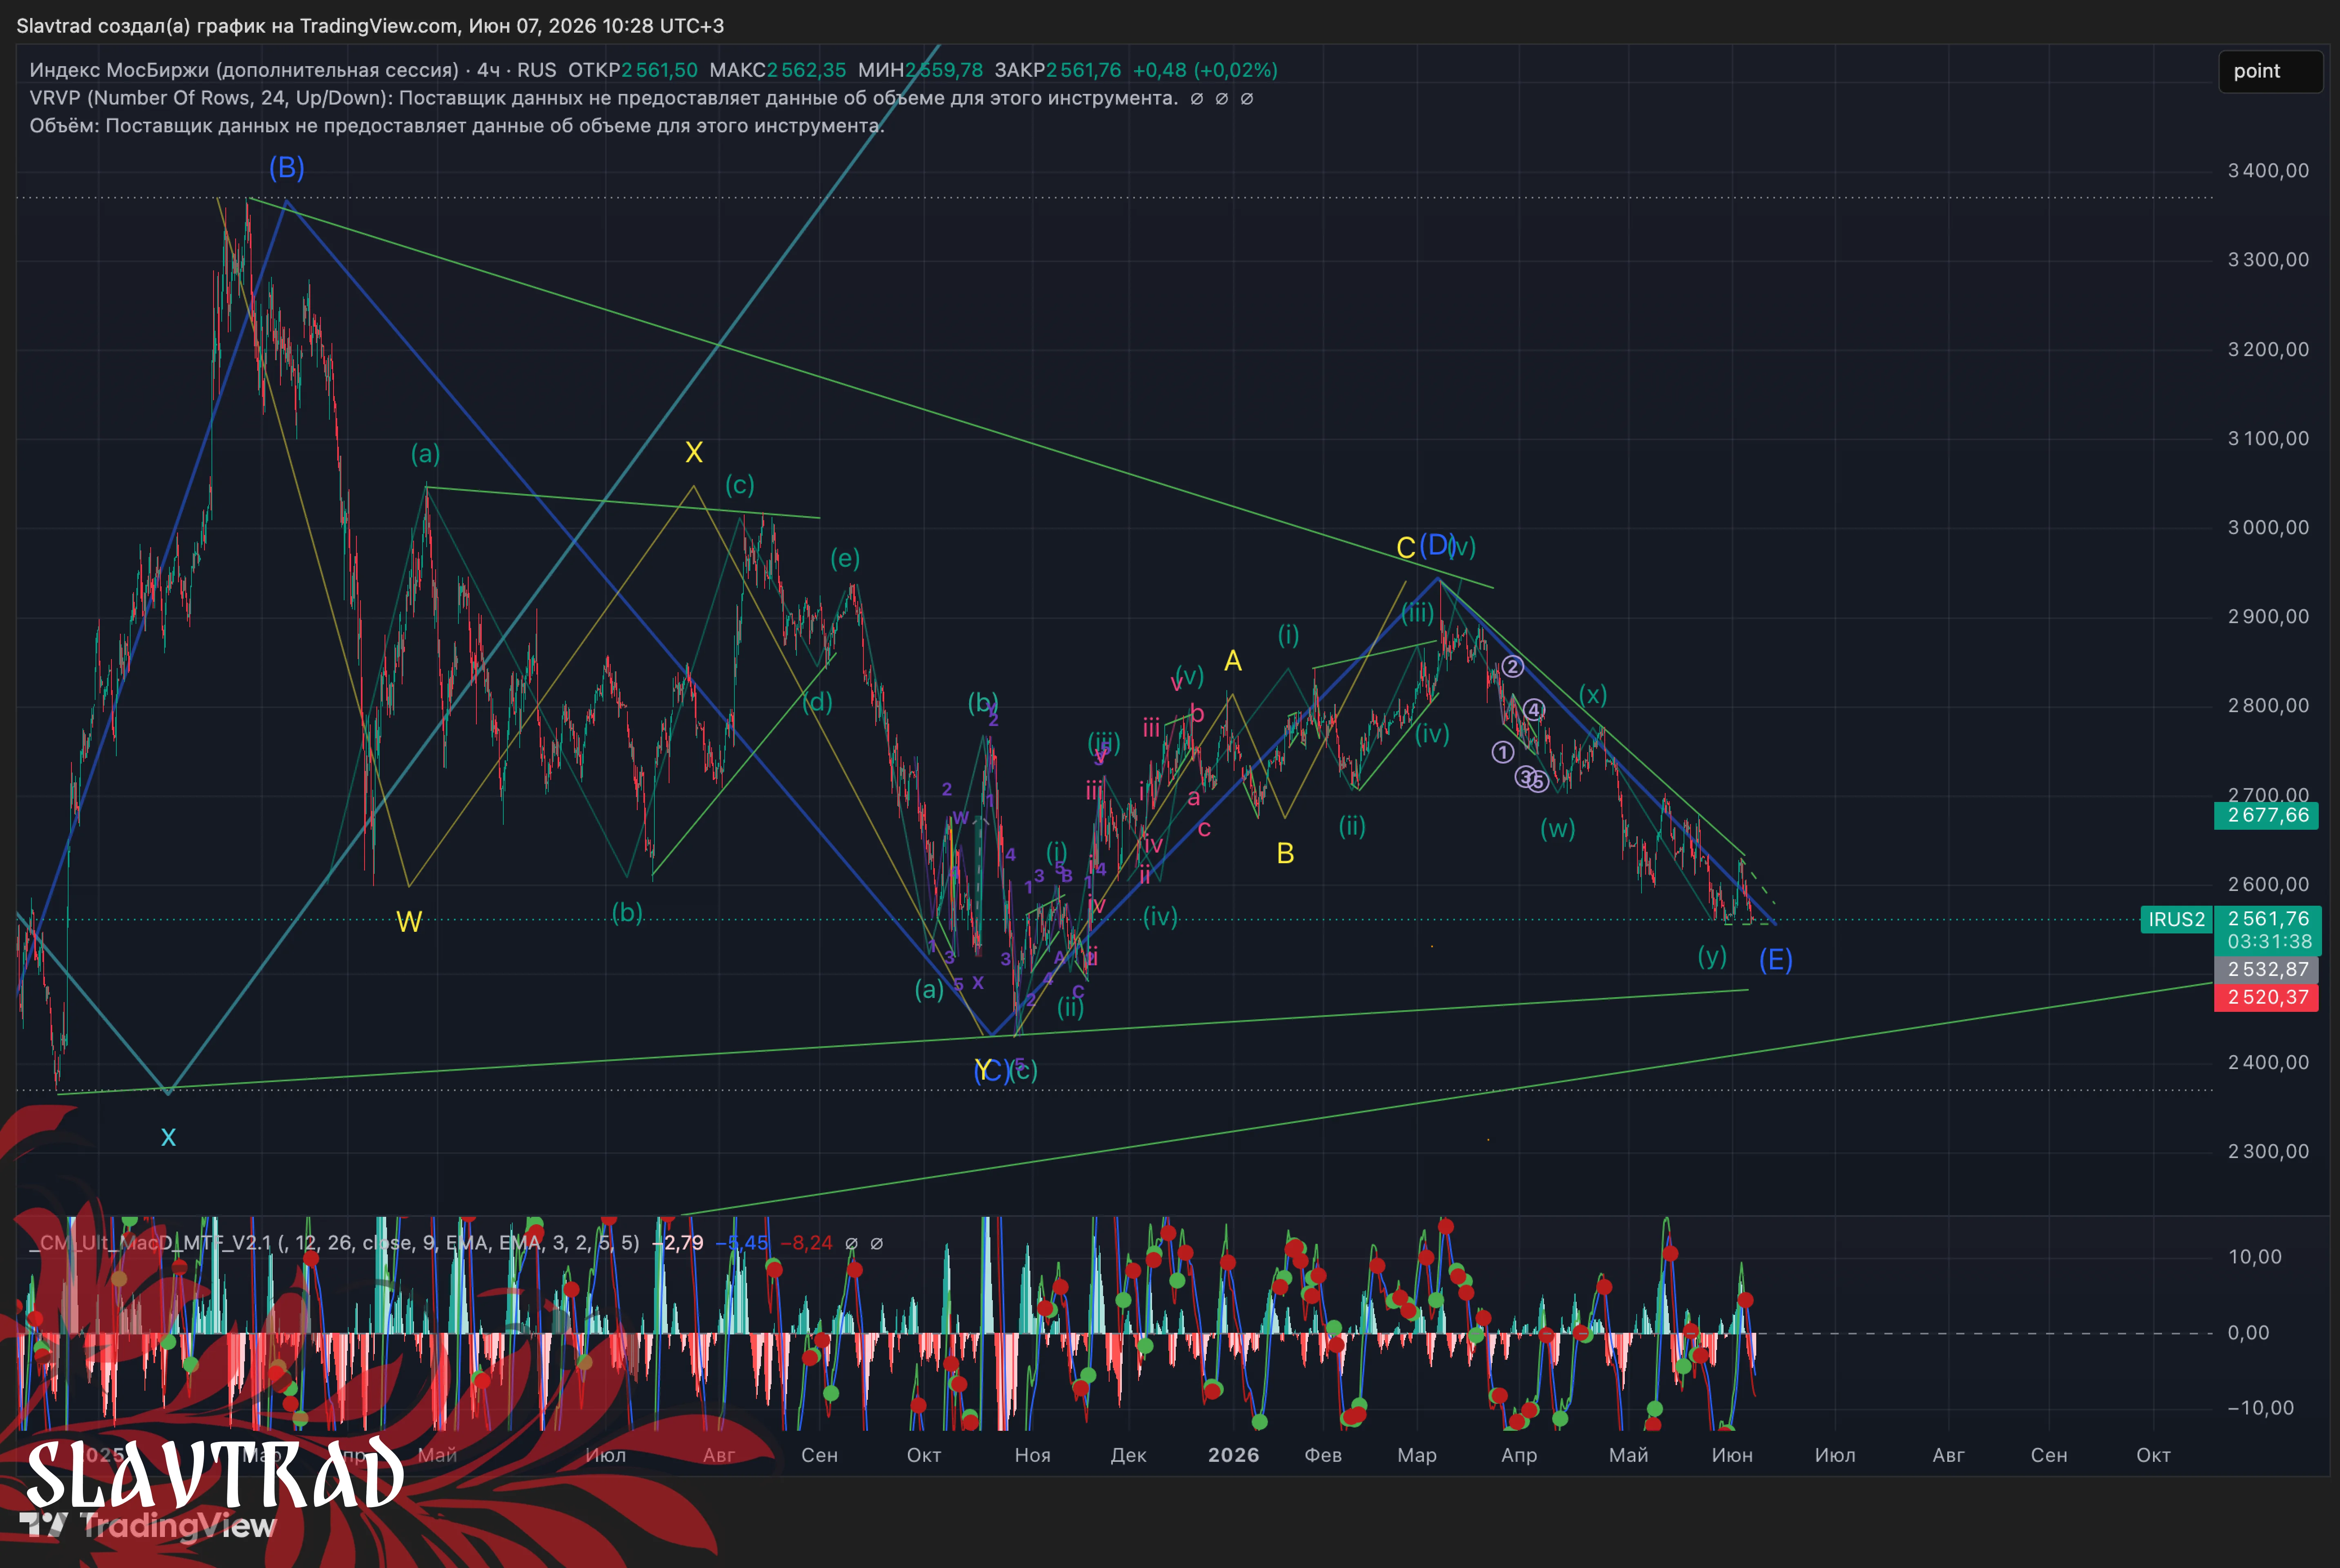
Task: Select the circled 2 wave marker
Action: [1513, 666]
